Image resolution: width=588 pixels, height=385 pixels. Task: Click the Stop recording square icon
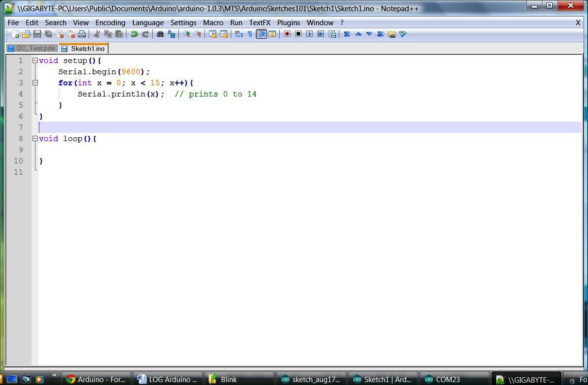pos(298,34)
